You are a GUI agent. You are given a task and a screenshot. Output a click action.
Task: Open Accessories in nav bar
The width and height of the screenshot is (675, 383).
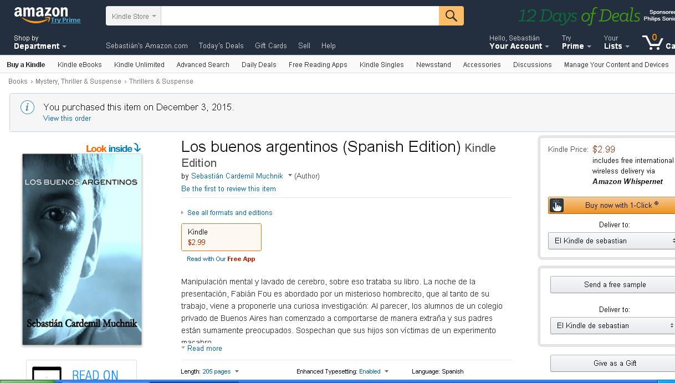[x=482, y=64]
